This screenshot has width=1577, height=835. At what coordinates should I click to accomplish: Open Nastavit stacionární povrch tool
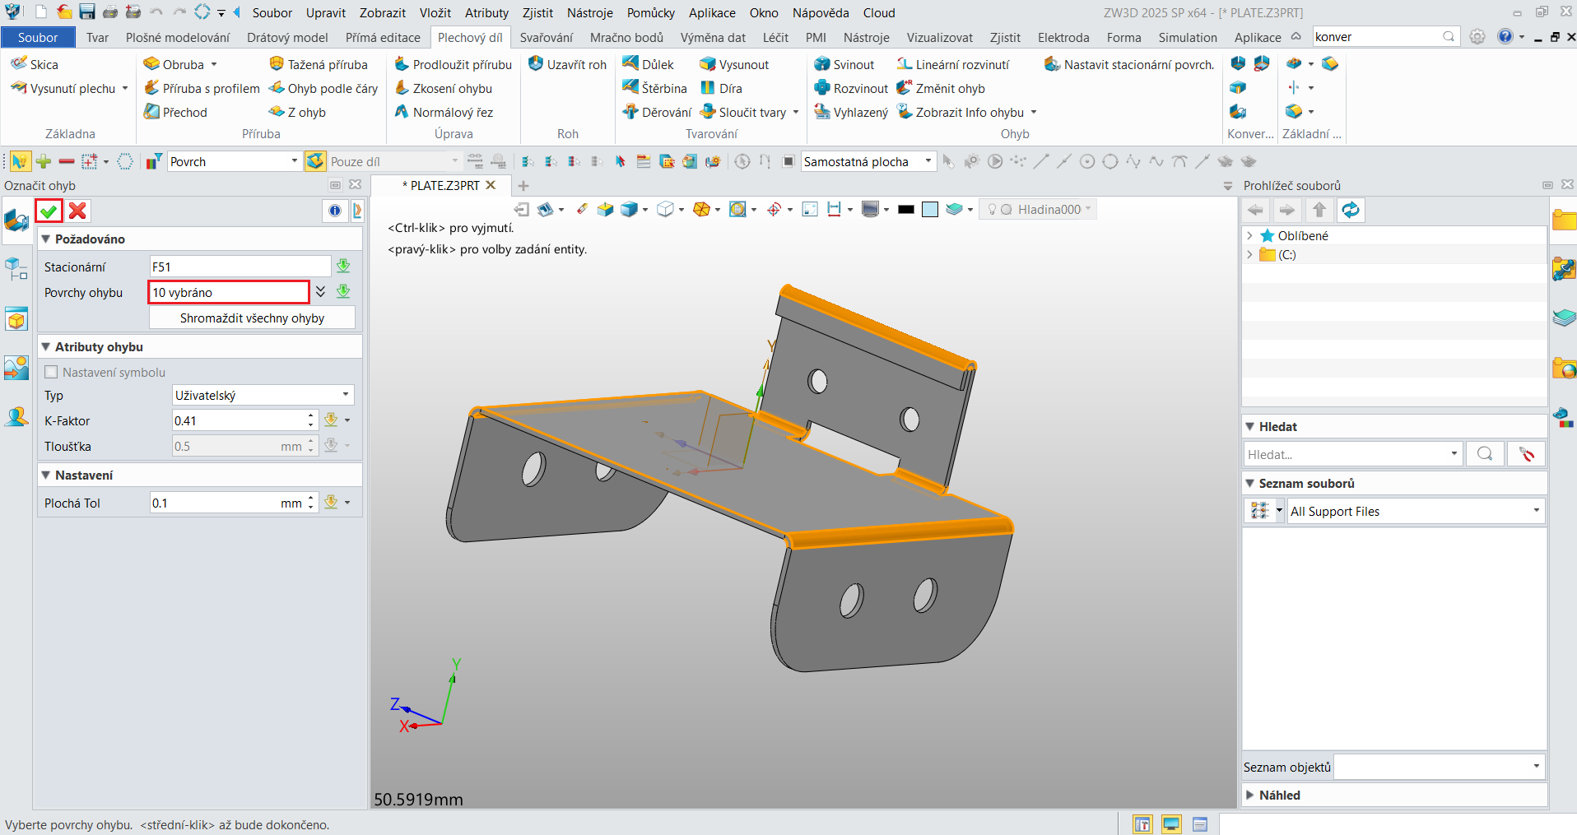point(1129,64)
